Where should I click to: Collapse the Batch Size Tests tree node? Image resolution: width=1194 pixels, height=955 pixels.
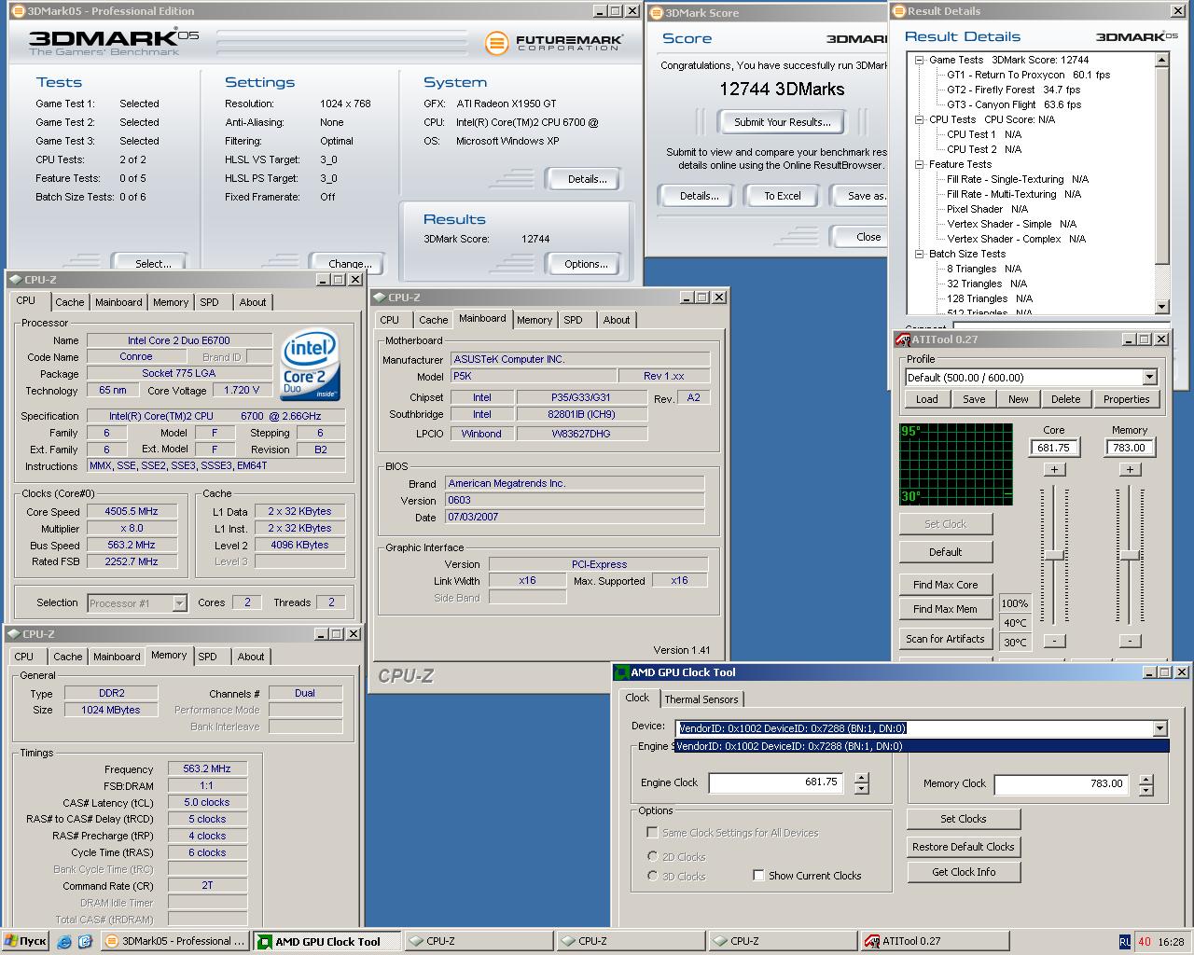point(920,254)
